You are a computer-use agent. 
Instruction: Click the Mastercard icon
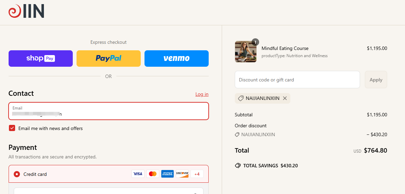(153, 174)
